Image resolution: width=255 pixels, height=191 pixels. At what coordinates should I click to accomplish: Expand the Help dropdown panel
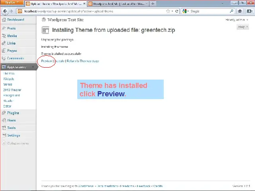(x=243, y=27)
